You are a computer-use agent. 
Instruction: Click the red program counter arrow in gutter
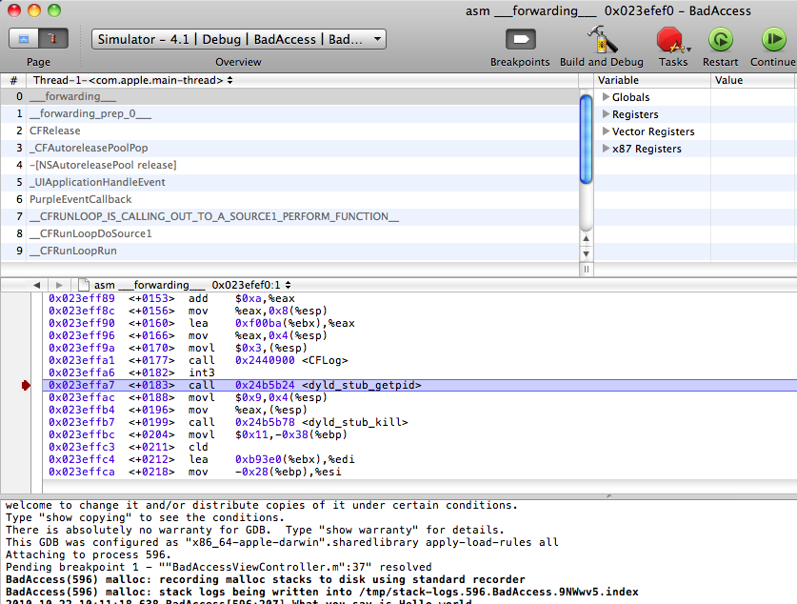coord(26,386)
